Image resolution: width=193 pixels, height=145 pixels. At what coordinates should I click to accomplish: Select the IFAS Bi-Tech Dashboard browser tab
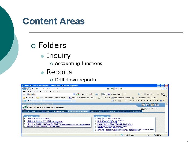click(x=47, y=101)
